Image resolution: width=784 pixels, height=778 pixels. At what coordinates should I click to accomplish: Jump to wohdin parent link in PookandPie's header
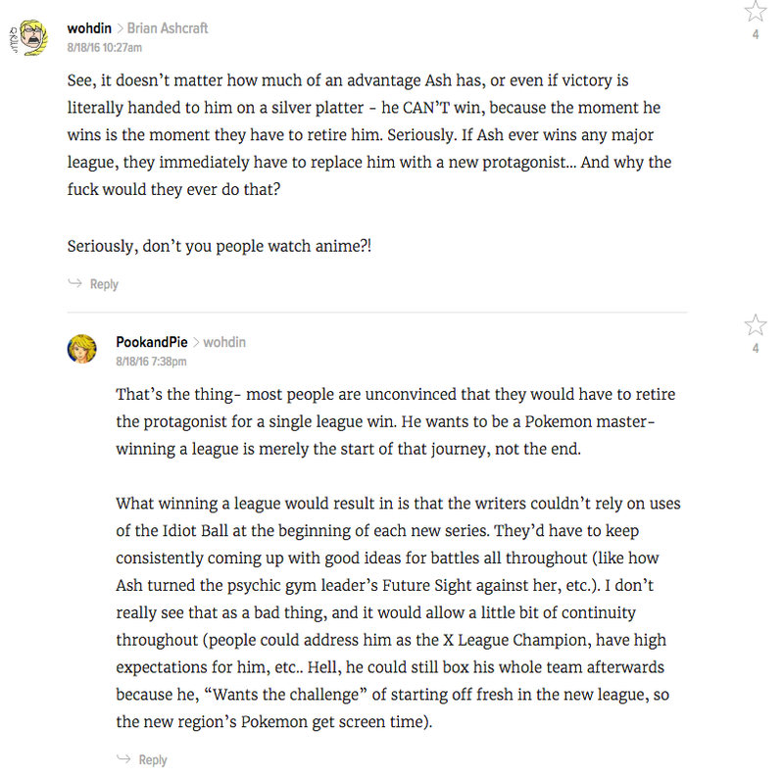224,342
